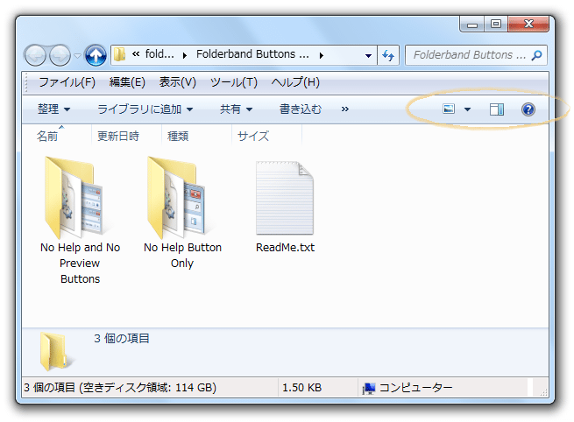Minimize the Explorer window

tap(472, 25)
